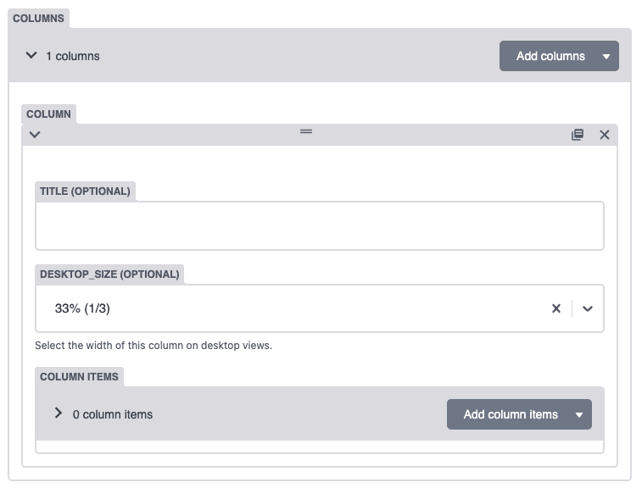Select the COLUMN tab label
This screenshot has height=488, width=642.
[x=48, y=114]
